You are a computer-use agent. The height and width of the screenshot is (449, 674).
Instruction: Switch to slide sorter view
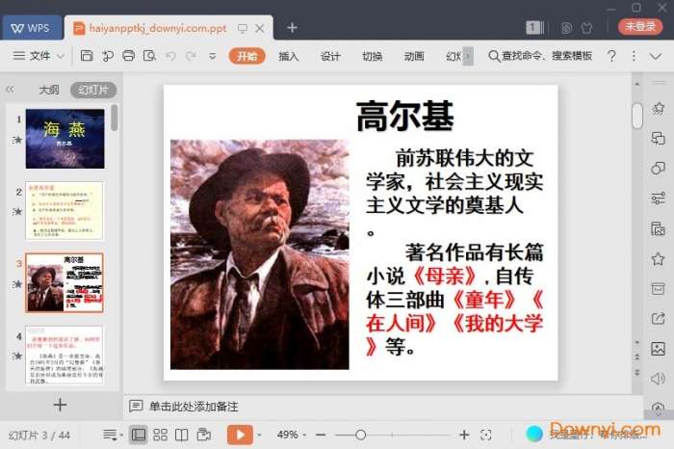160,435
